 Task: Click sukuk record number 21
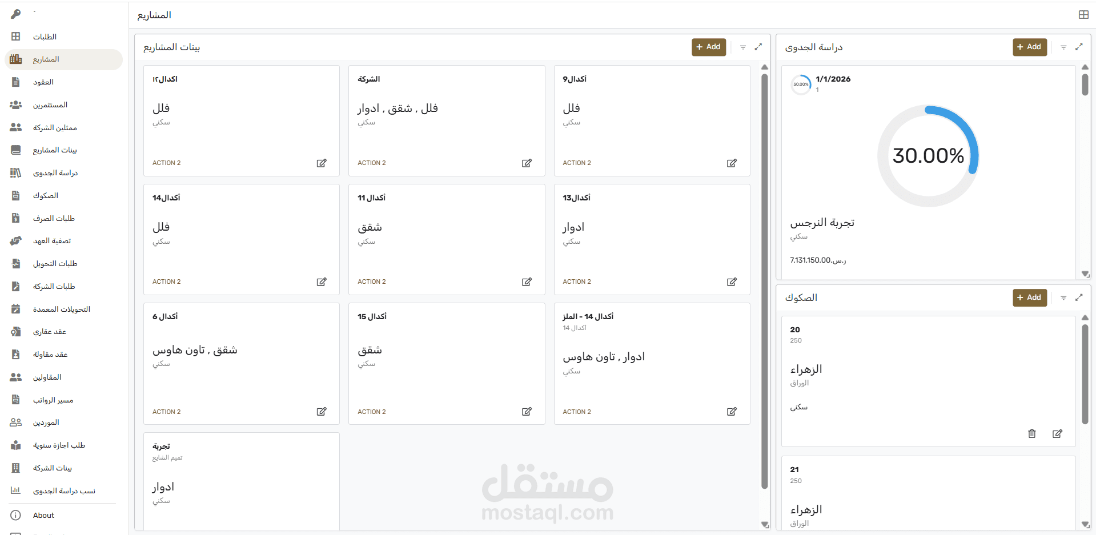pyautogui.click(x=794, y=470)
